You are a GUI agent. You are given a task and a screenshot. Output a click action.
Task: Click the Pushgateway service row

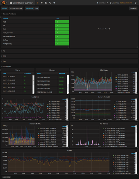pyautogui.click(x=35, y=44)
